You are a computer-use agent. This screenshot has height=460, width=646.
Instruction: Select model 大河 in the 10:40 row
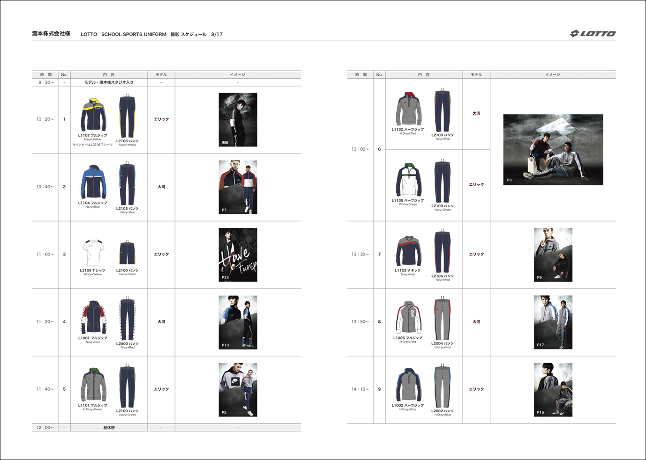click(x=161, y=187)
